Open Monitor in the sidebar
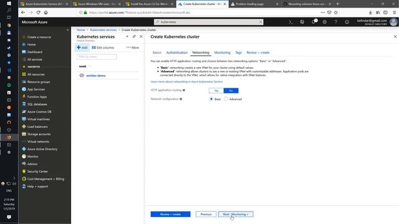 32,156
